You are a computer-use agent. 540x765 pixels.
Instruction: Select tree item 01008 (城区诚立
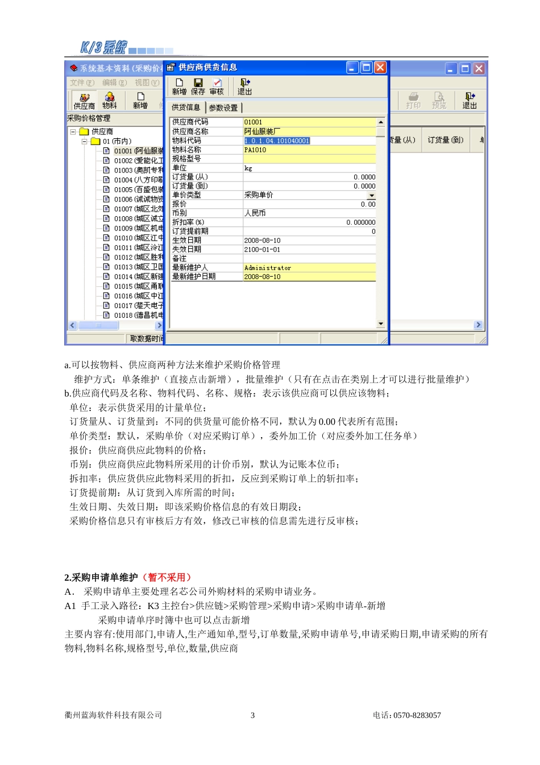(x=139, y=219)
